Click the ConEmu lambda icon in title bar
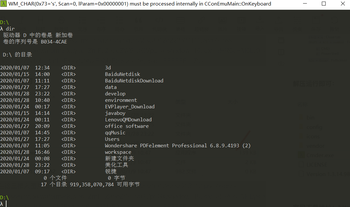350x207 pixels. click(x=4, y=4)
